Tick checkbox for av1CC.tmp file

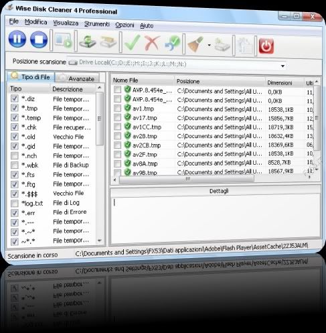pyautogui.click(x=117, y=127)
